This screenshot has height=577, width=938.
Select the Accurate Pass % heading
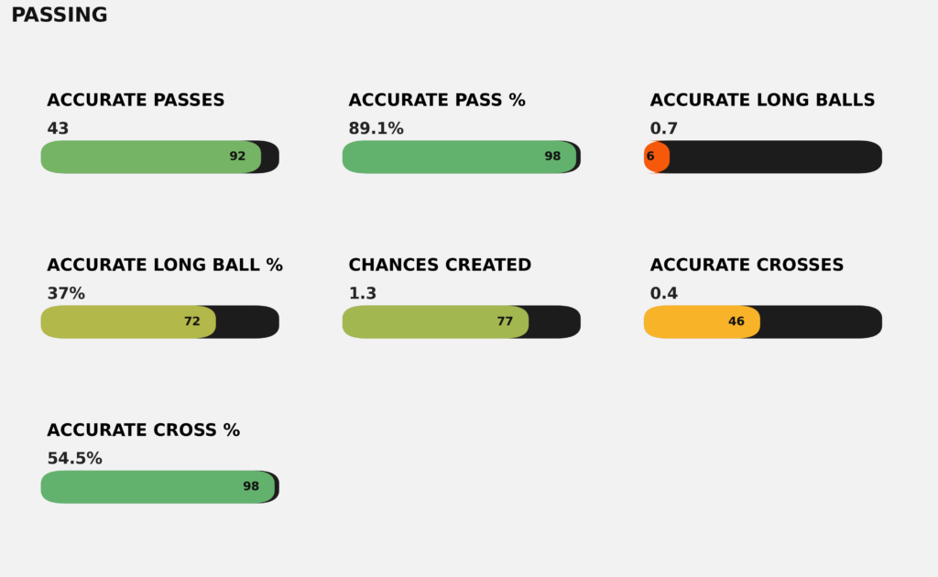(437, 101)
